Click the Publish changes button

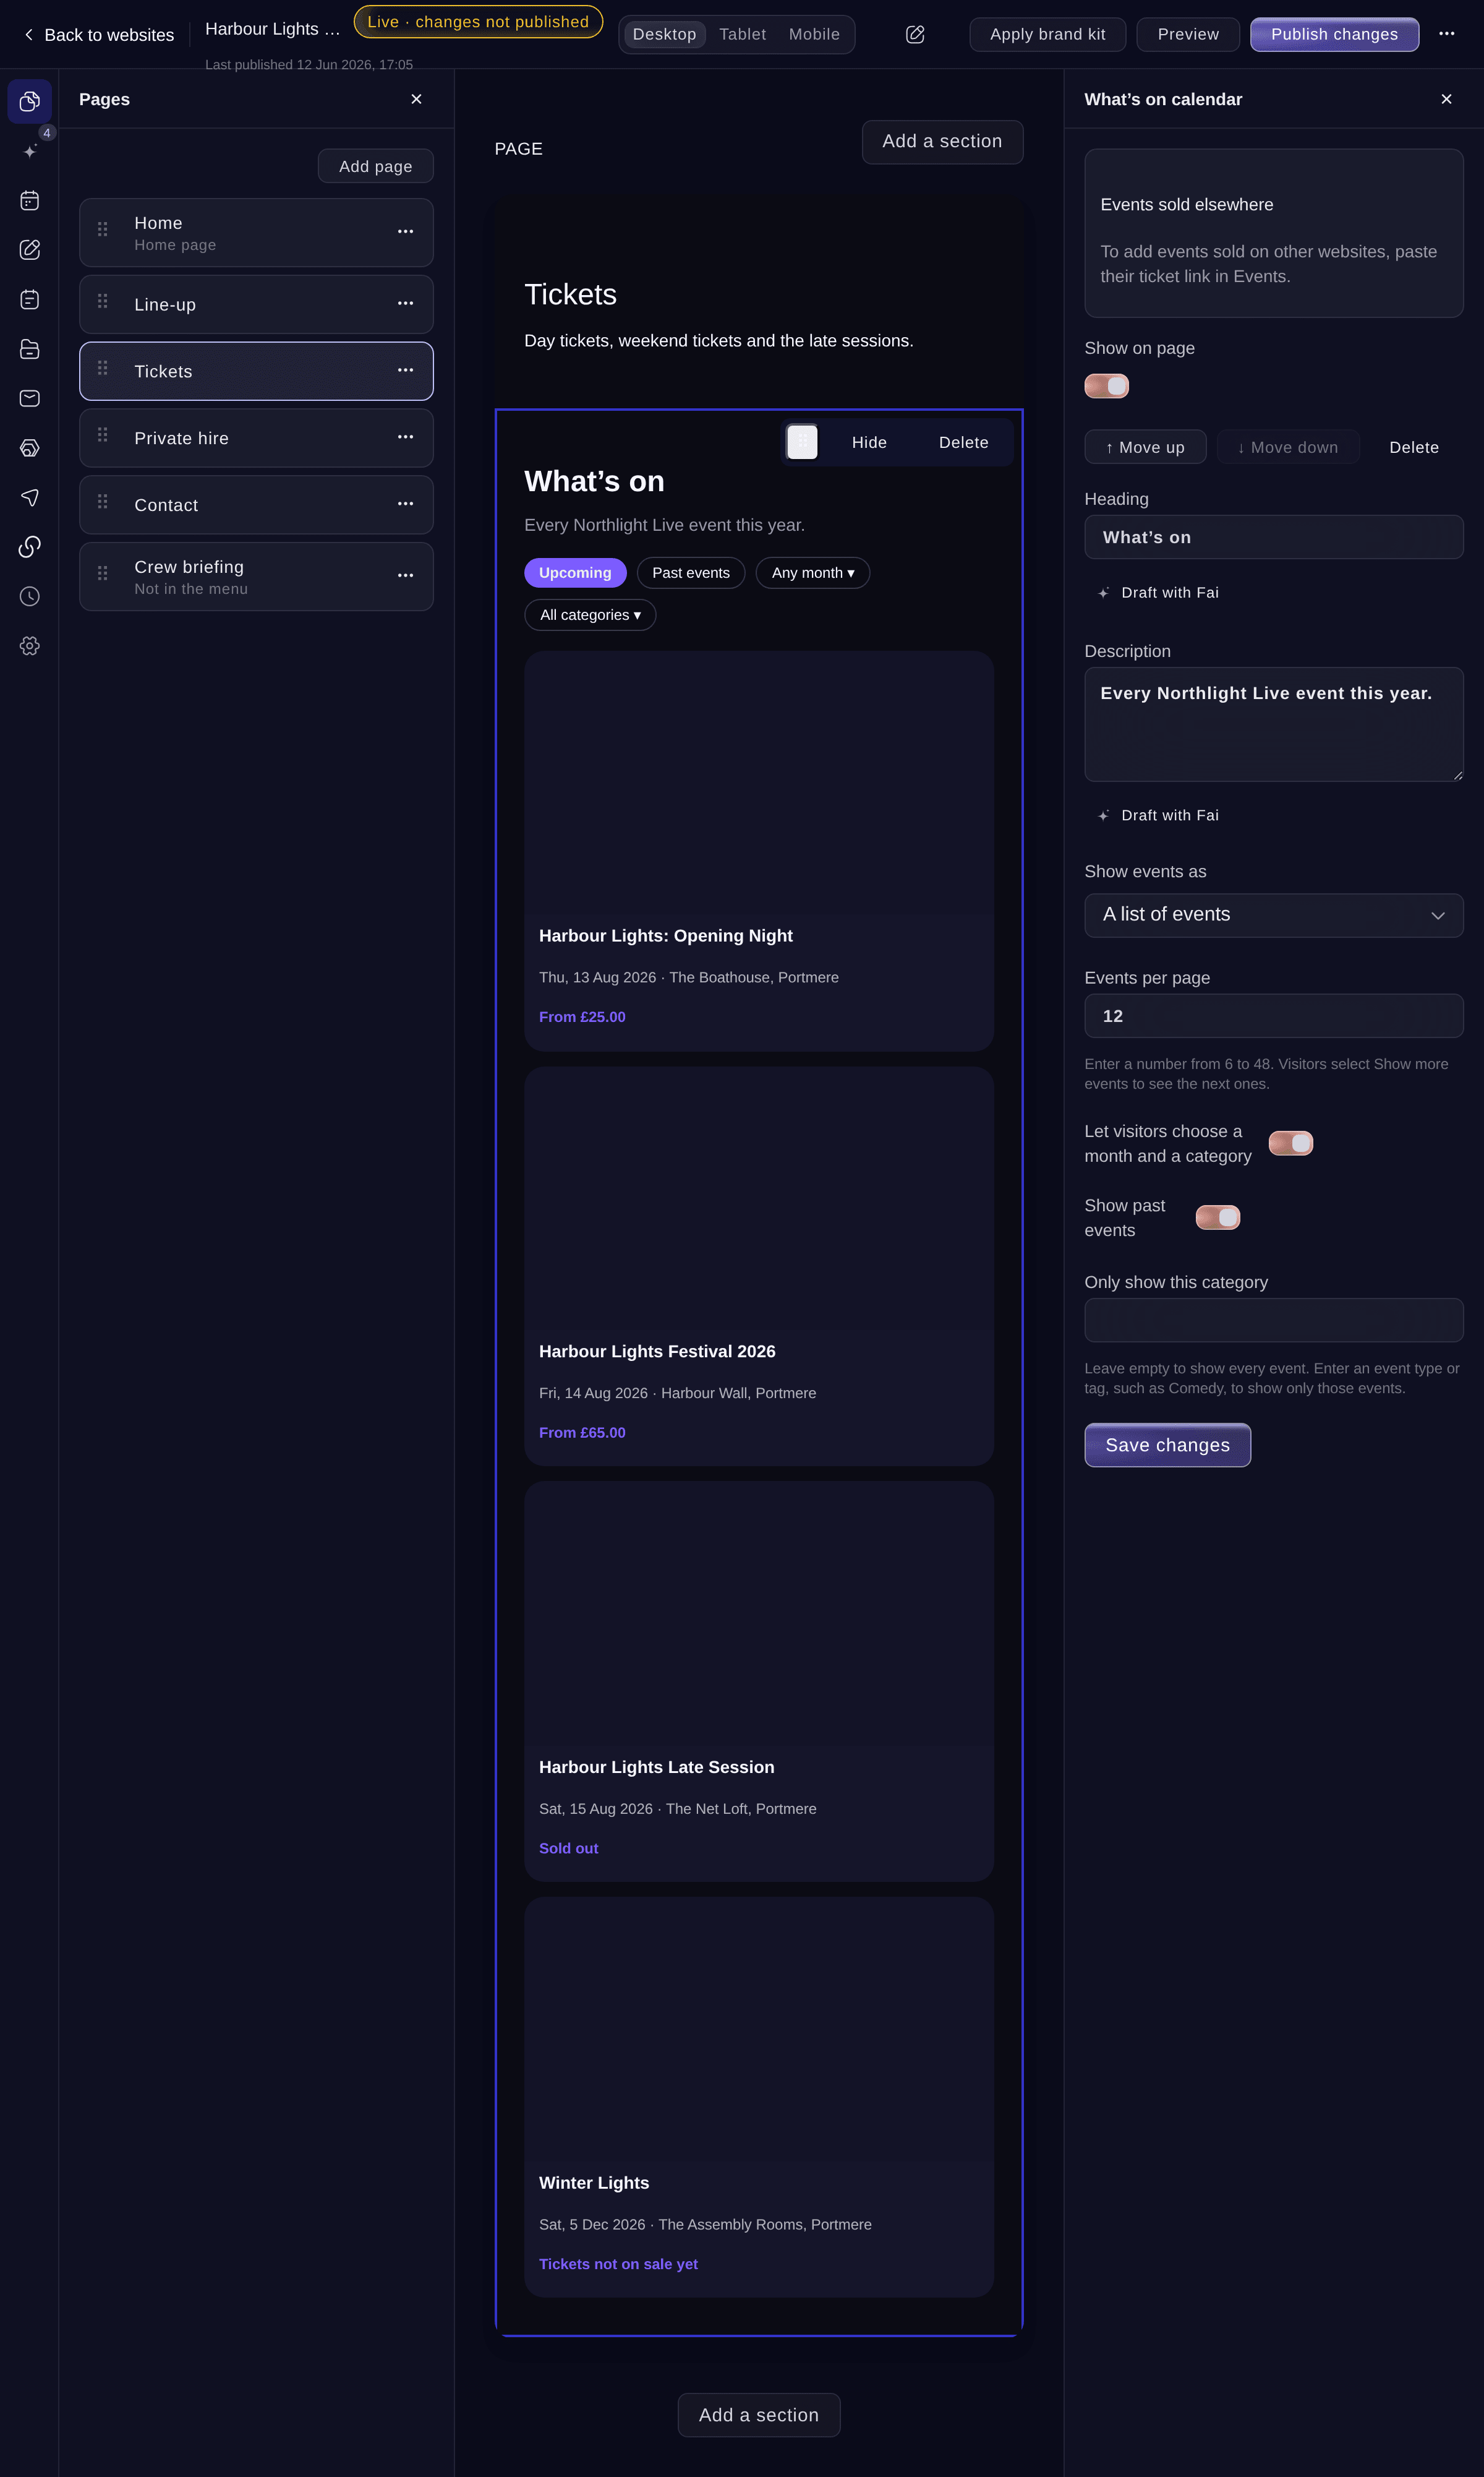click(1334, 34)
